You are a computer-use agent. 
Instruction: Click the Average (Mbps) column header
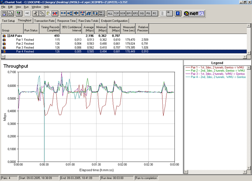(x=88, y=29)
